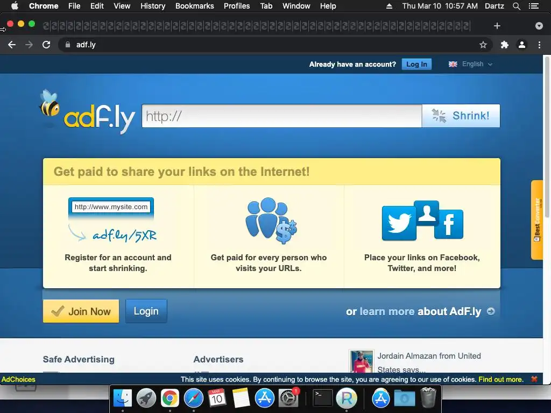Open the Bookmarks menu
551x413 pixels.
(x=195, y=6)
